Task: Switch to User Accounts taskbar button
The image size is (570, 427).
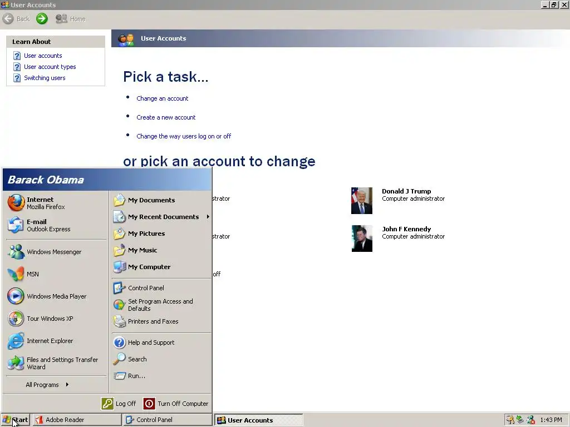Action: pos(258,420)
